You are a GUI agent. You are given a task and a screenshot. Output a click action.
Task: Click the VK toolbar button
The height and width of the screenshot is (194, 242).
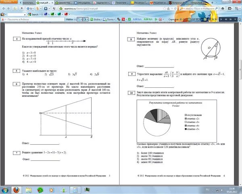46,8
